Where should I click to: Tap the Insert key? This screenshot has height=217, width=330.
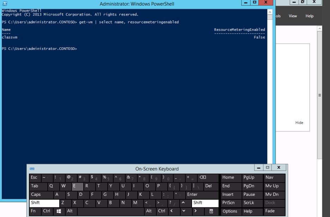point(231,194)
